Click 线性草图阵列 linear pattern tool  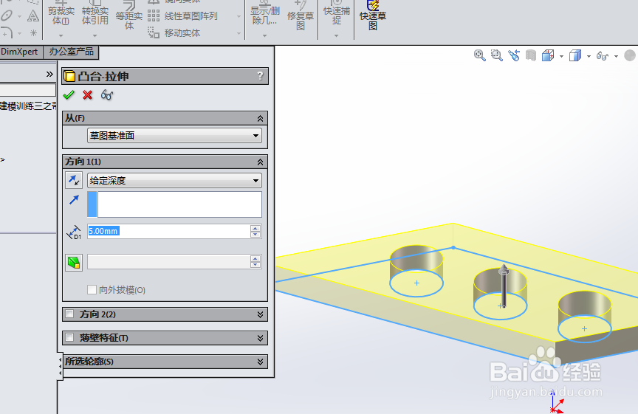[182, 16]
